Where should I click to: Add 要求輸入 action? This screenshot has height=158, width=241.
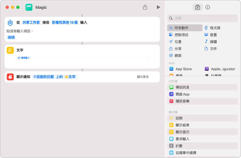coord(202,139)
